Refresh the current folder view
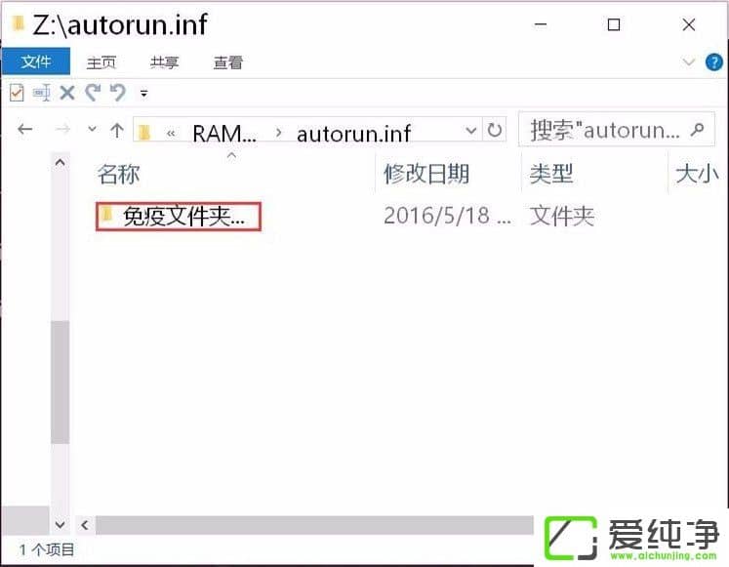This screenshot has height=567, width=729. pos(495,130)
